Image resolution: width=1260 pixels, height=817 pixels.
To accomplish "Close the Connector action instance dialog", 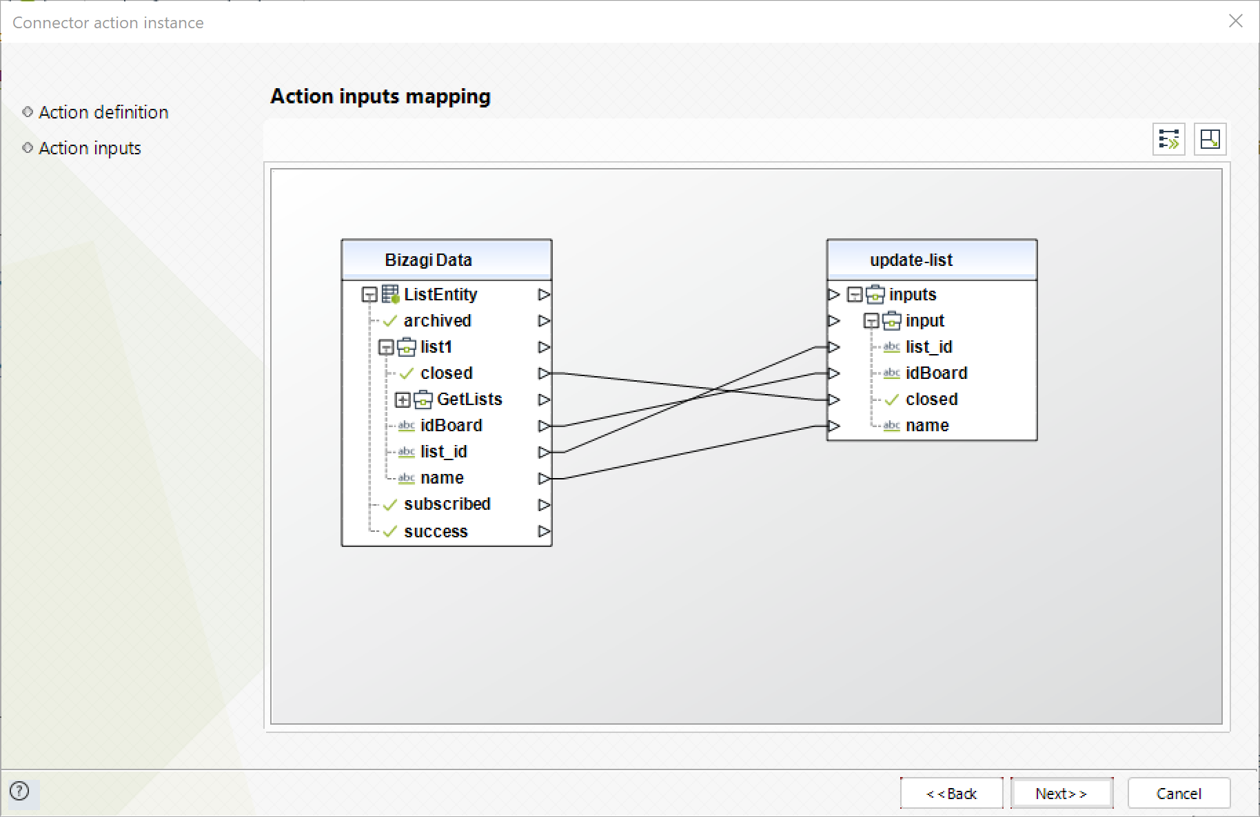I will (1236, 21).
